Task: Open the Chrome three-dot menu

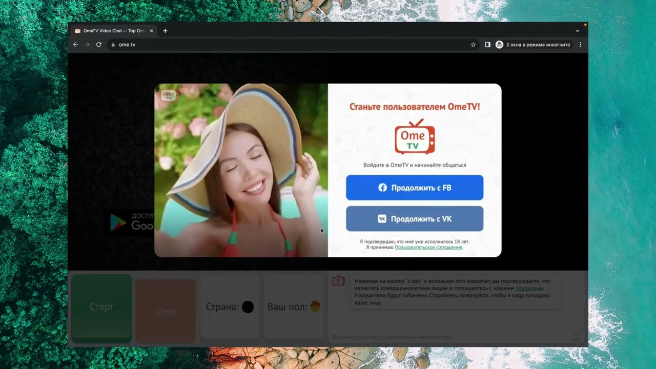Action: click(x=580, y=45)
